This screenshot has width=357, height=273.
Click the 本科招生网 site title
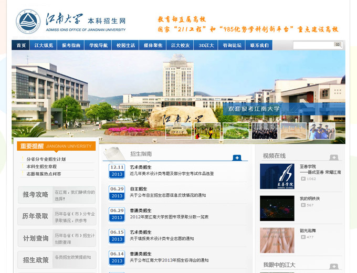click(107, 21)
